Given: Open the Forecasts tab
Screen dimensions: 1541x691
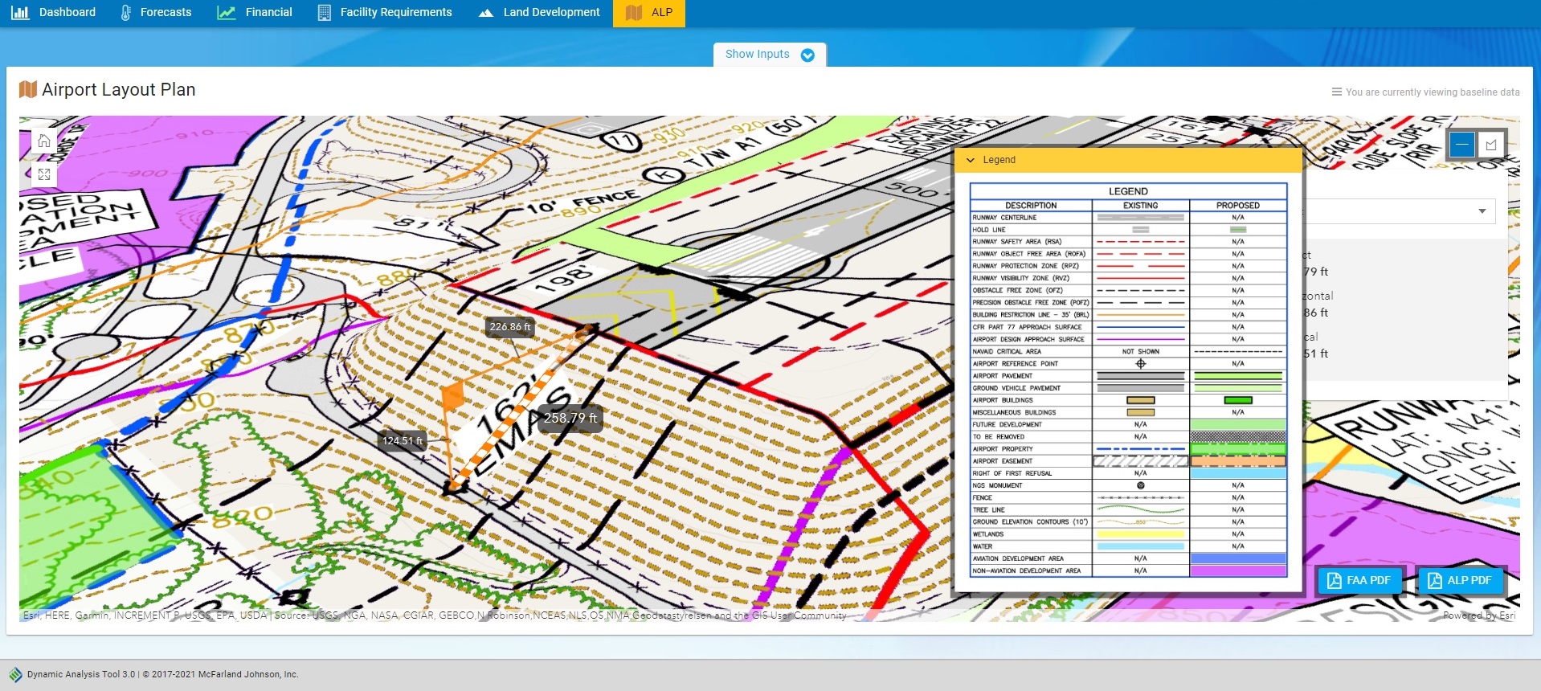Looking at the screenshot, I should (x=156, y=12).
